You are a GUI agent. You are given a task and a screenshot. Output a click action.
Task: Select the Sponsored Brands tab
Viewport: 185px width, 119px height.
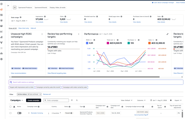[x=41, y=8]
